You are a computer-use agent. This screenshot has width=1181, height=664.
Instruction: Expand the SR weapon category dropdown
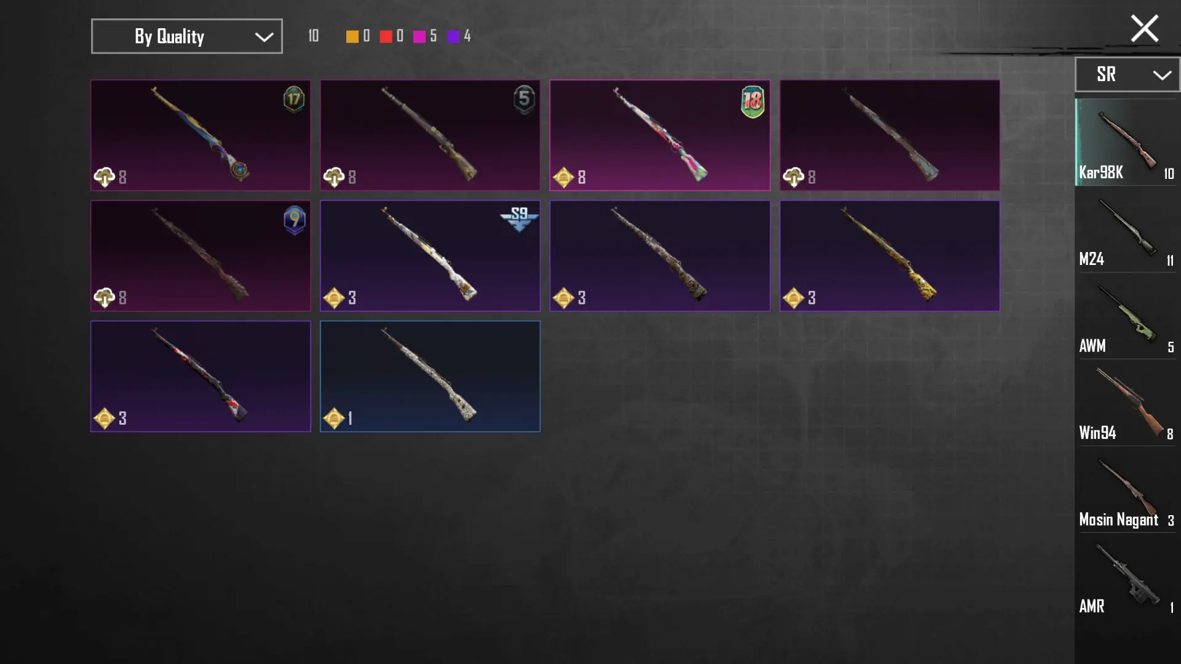(1127, 74)
